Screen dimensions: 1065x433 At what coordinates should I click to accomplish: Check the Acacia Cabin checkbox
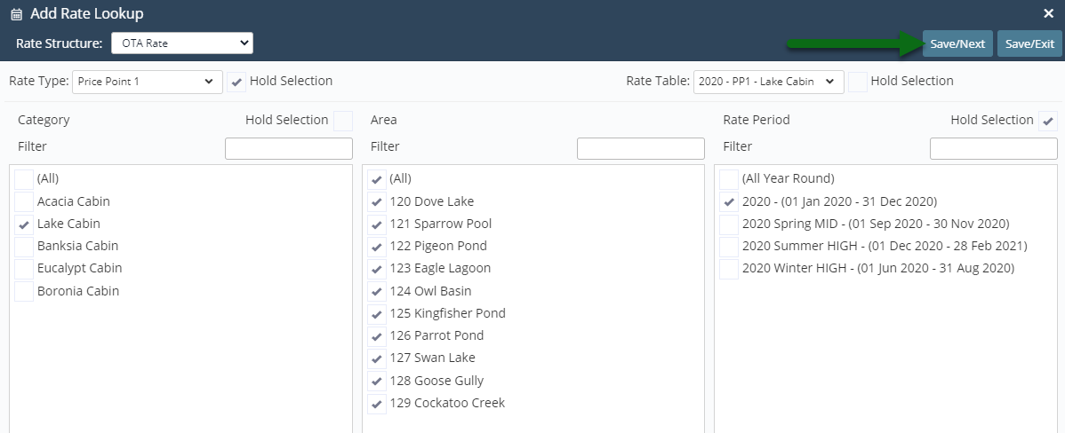click(x=24, y=202)
